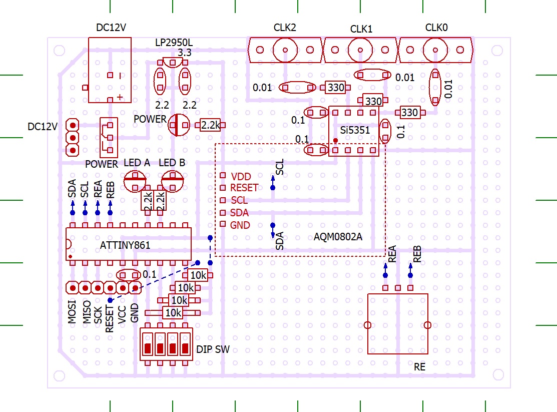Click the DIP SW label
The width and height of the screenshot is (557, 412).
pos(213,349)
